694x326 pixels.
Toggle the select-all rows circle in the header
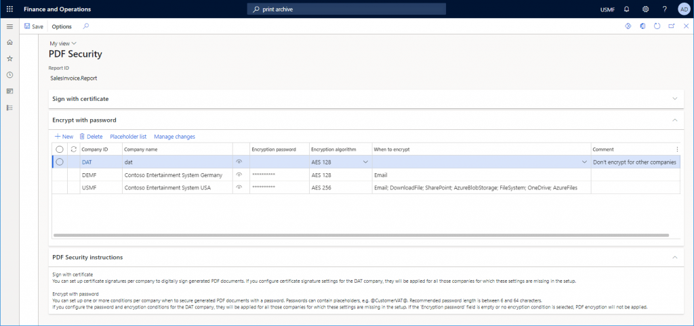60,149
